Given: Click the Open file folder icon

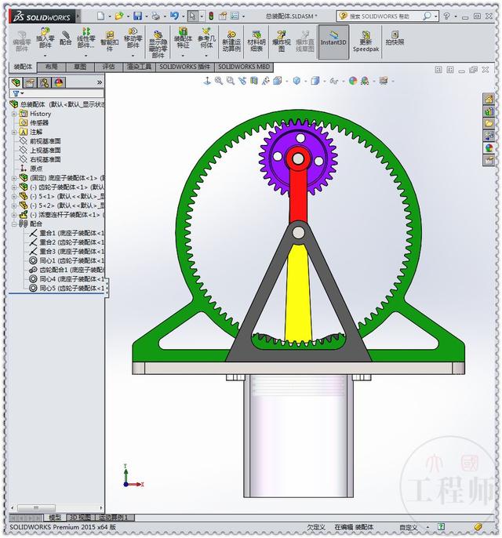Looking at the screenshot, I should coord(119,16).
